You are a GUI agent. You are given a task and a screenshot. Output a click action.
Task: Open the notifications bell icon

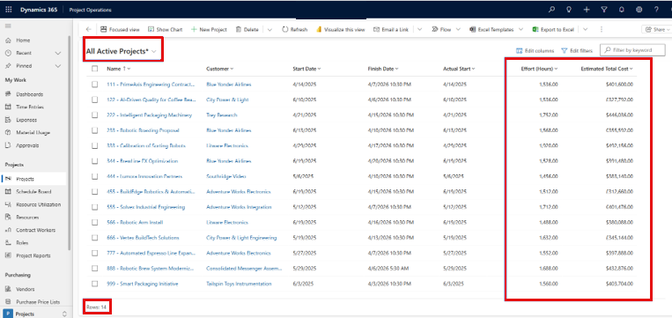coord(622,10)
